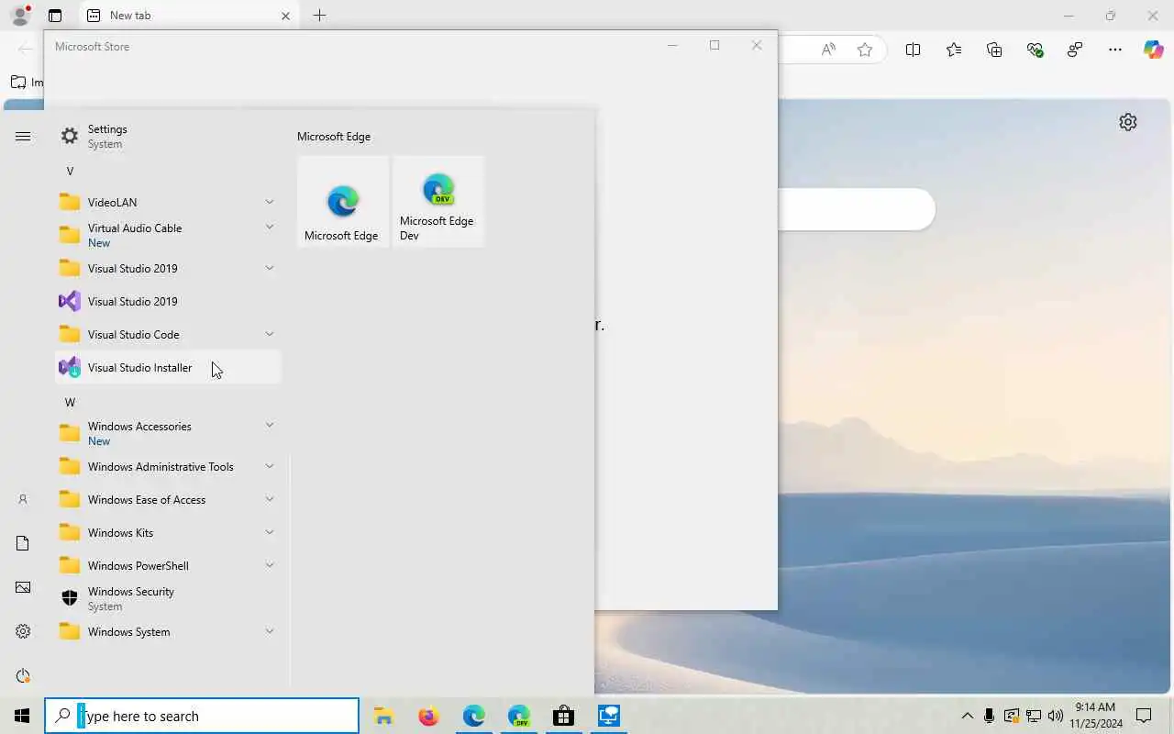Open Edge Collections icon
Viewport: 1174px width, 734px height.
tap(994, 50)
